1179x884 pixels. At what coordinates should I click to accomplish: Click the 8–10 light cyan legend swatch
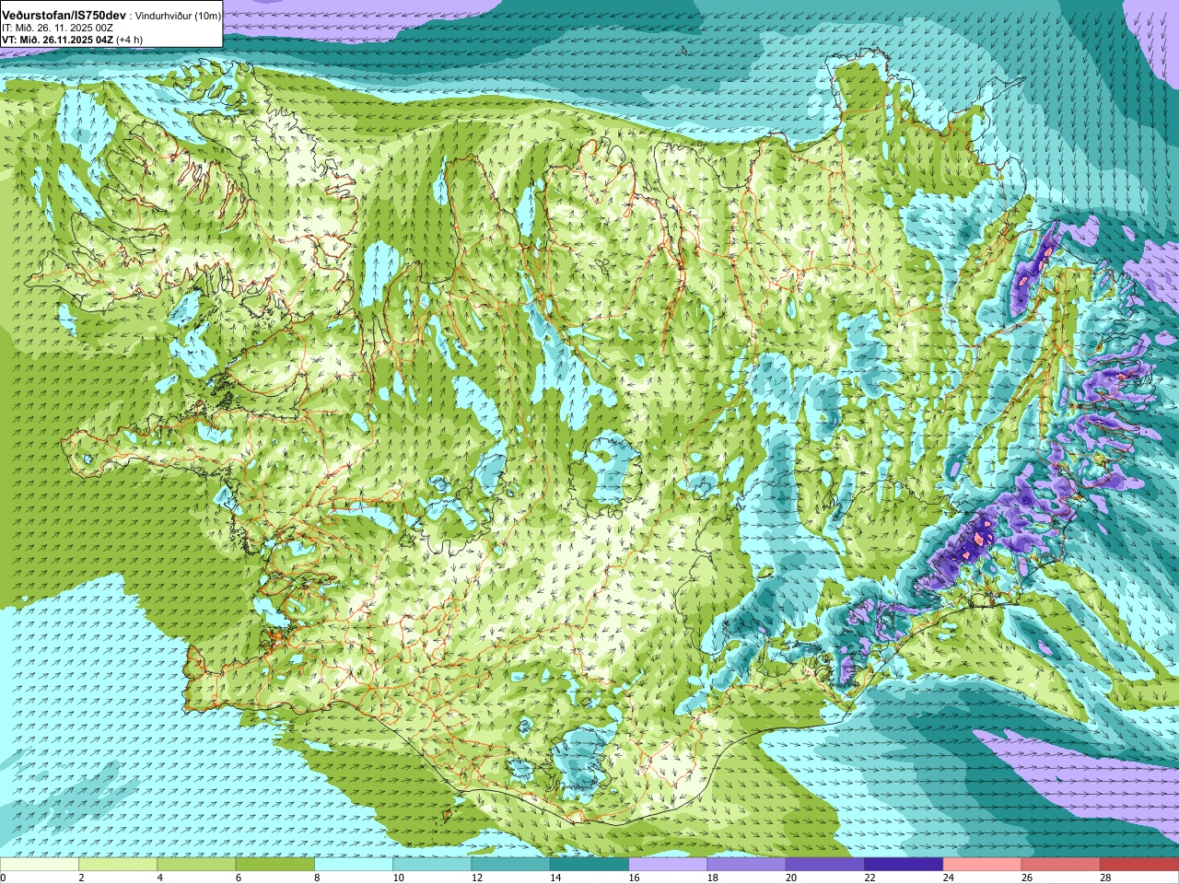(354, 865)
